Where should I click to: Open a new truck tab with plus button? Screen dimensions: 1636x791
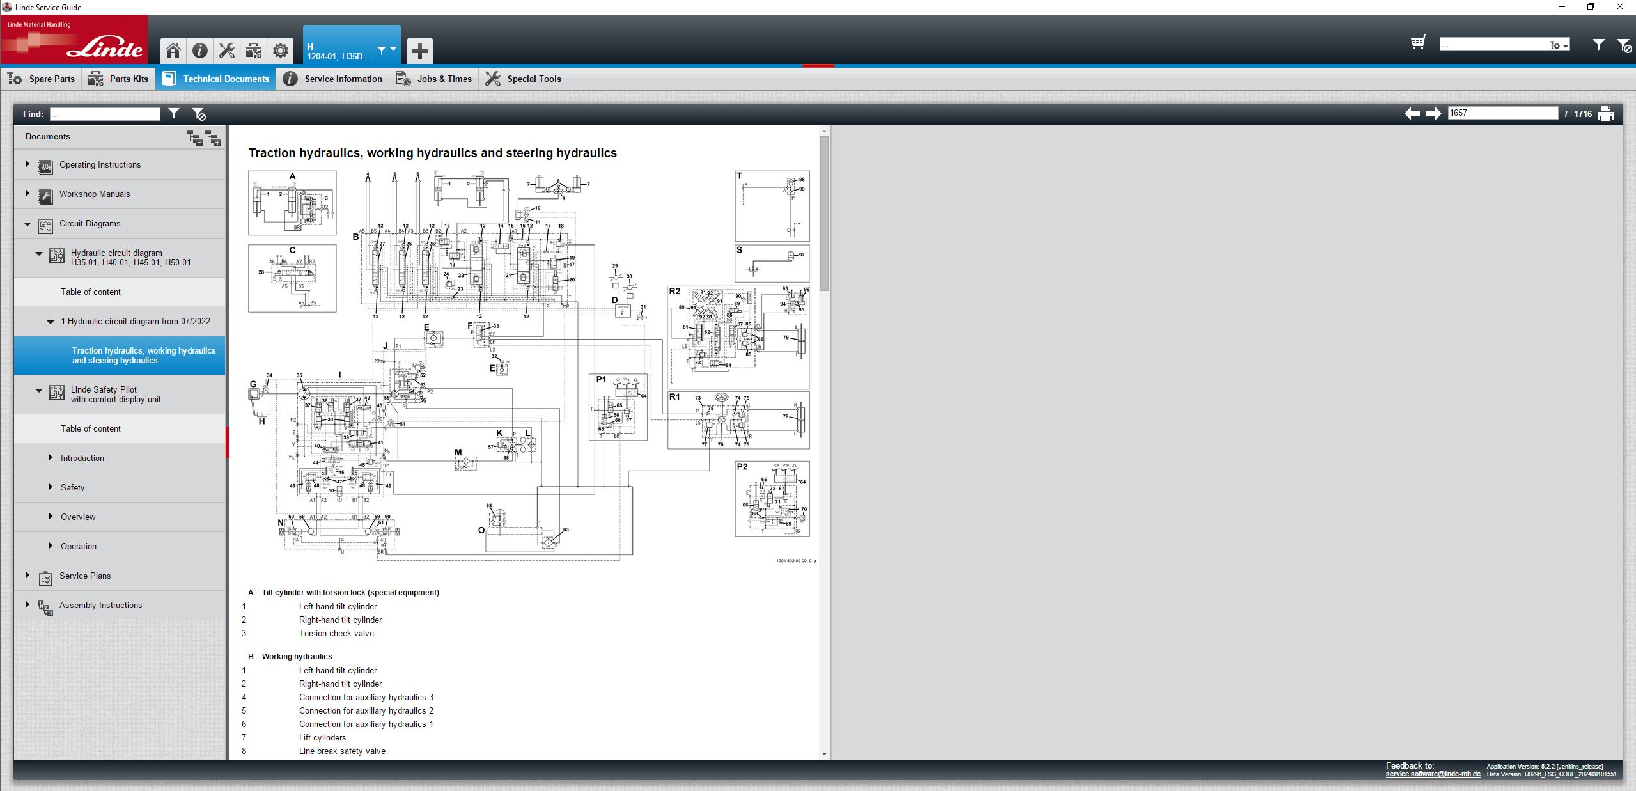[419, 51]
